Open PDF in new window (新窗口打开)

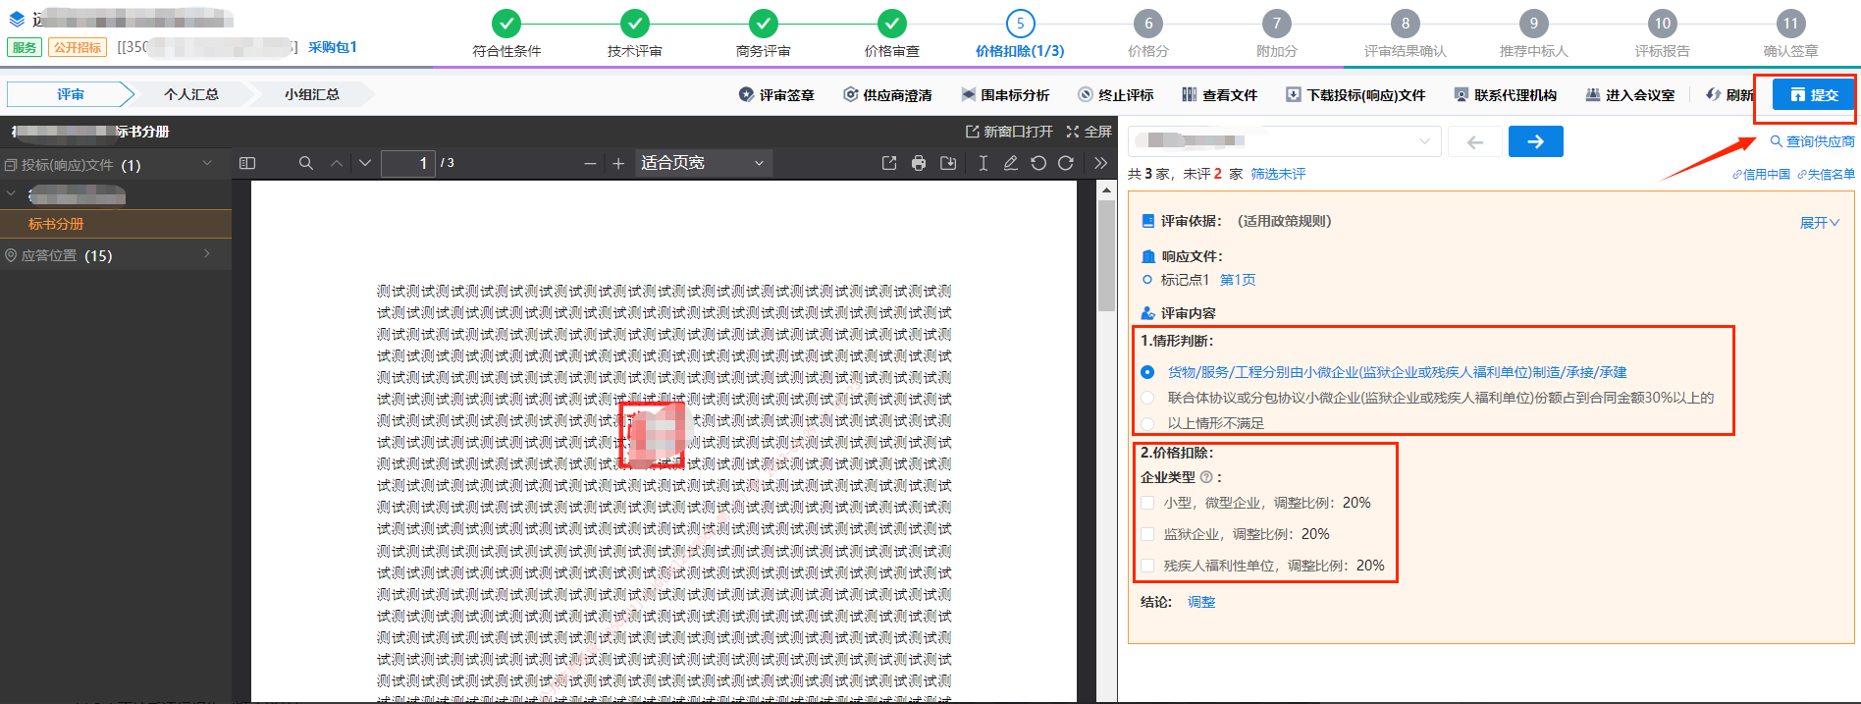pyautogui.click(x=1009, y=132)
